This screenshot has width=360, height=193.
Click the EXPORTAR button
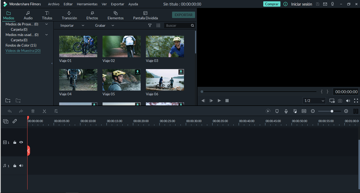183,15
